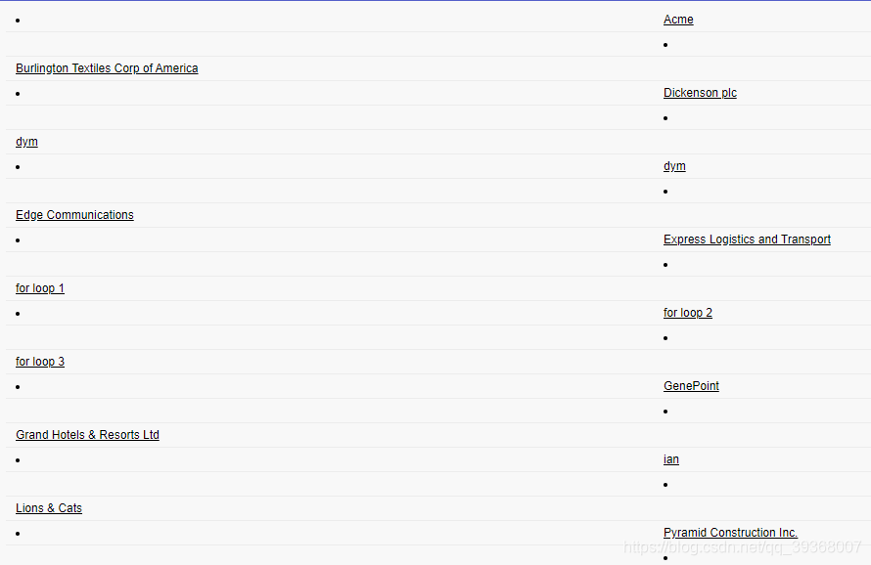This screenshot has width=871, height=565.
Task: Open the Dickenson plc link
Action: [700, 92]
